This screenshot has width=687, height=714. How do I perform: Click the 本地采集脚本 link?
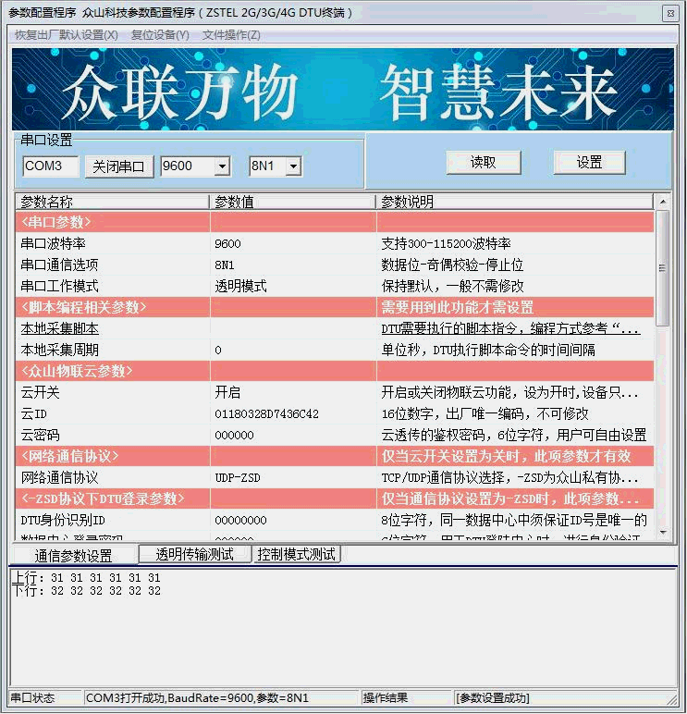(x=60, y=328)
